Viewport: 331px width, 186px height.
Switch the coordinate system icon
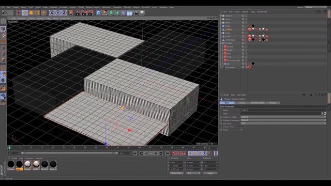coord(70,13)
